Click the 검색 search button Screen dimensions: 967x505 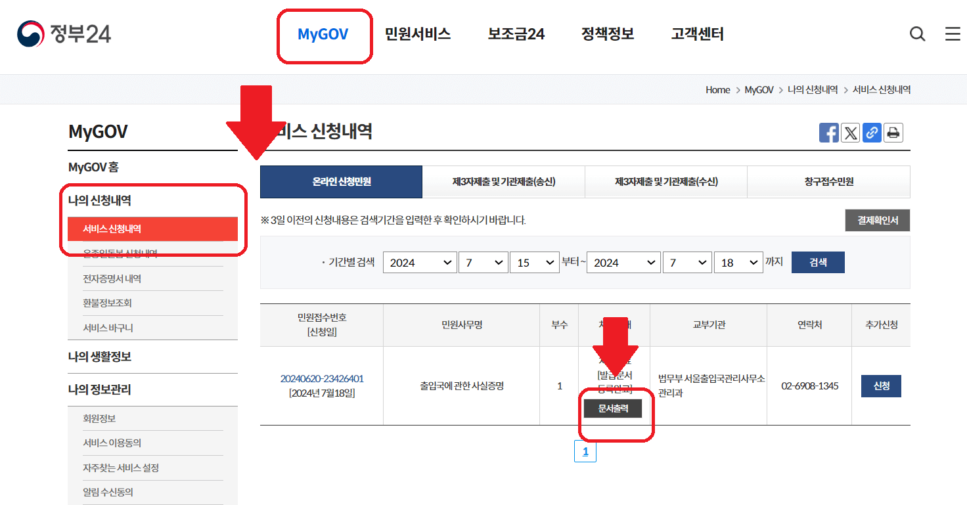[x=818, y=262]
